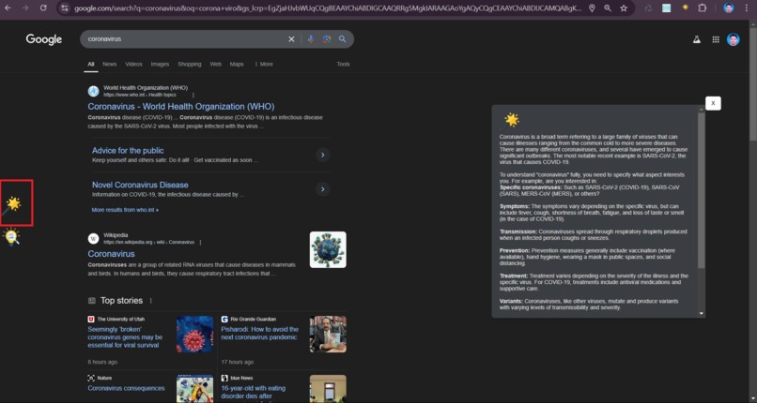Start voice search with microphone icon
The image size is (757, 403).
point(311,39)
